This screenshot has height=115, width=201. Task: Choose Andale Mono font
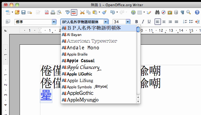click(98, 48)
